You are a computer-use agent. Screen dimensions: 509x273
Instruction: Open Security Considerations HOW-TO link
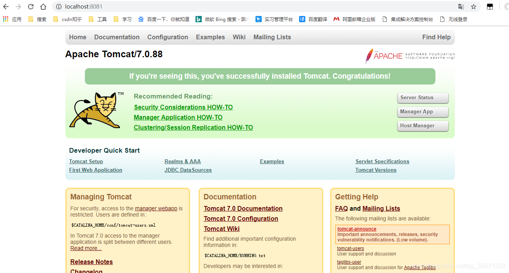[x=183, y=107]
